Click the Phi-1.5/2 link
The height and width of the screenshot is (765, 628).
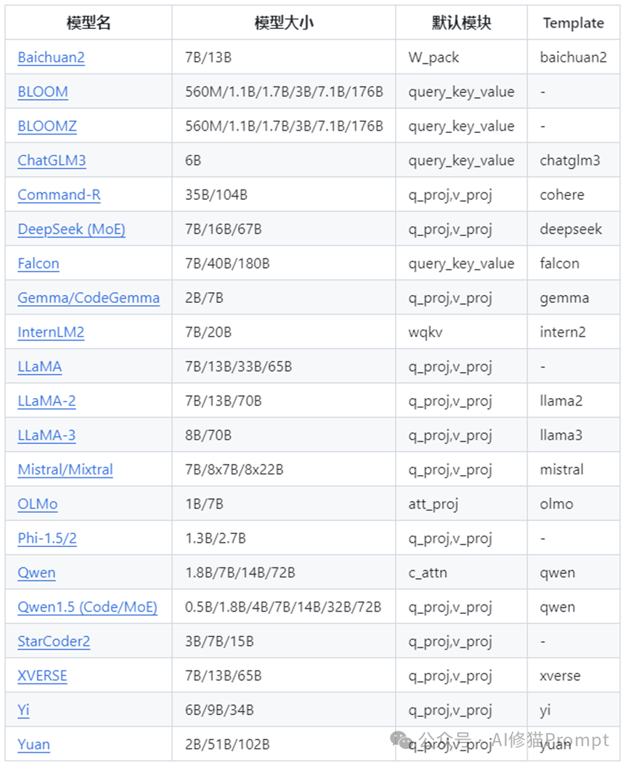[47, 538]
